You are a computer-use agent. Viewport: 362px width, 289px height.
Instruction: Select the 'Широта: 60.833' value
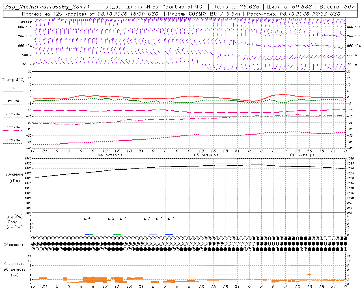click(x=290, y=7)
